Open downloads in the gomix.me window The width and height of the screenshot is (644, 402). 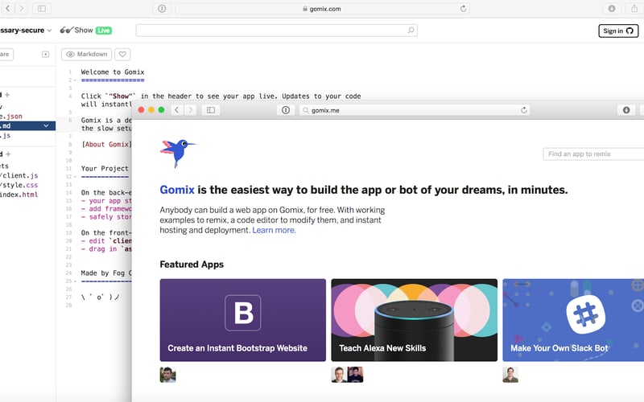pyautogui.click(x=626, y=110)
